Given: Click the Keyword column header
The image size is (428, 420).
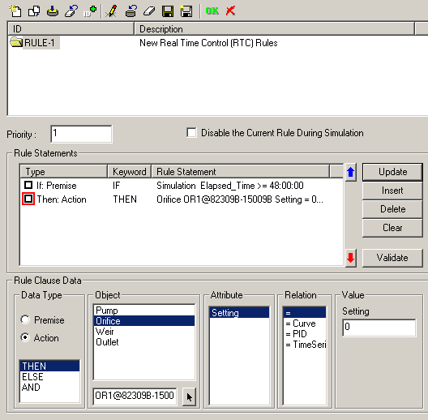Looking at the screenshot, I should click(x=130, y=172).
